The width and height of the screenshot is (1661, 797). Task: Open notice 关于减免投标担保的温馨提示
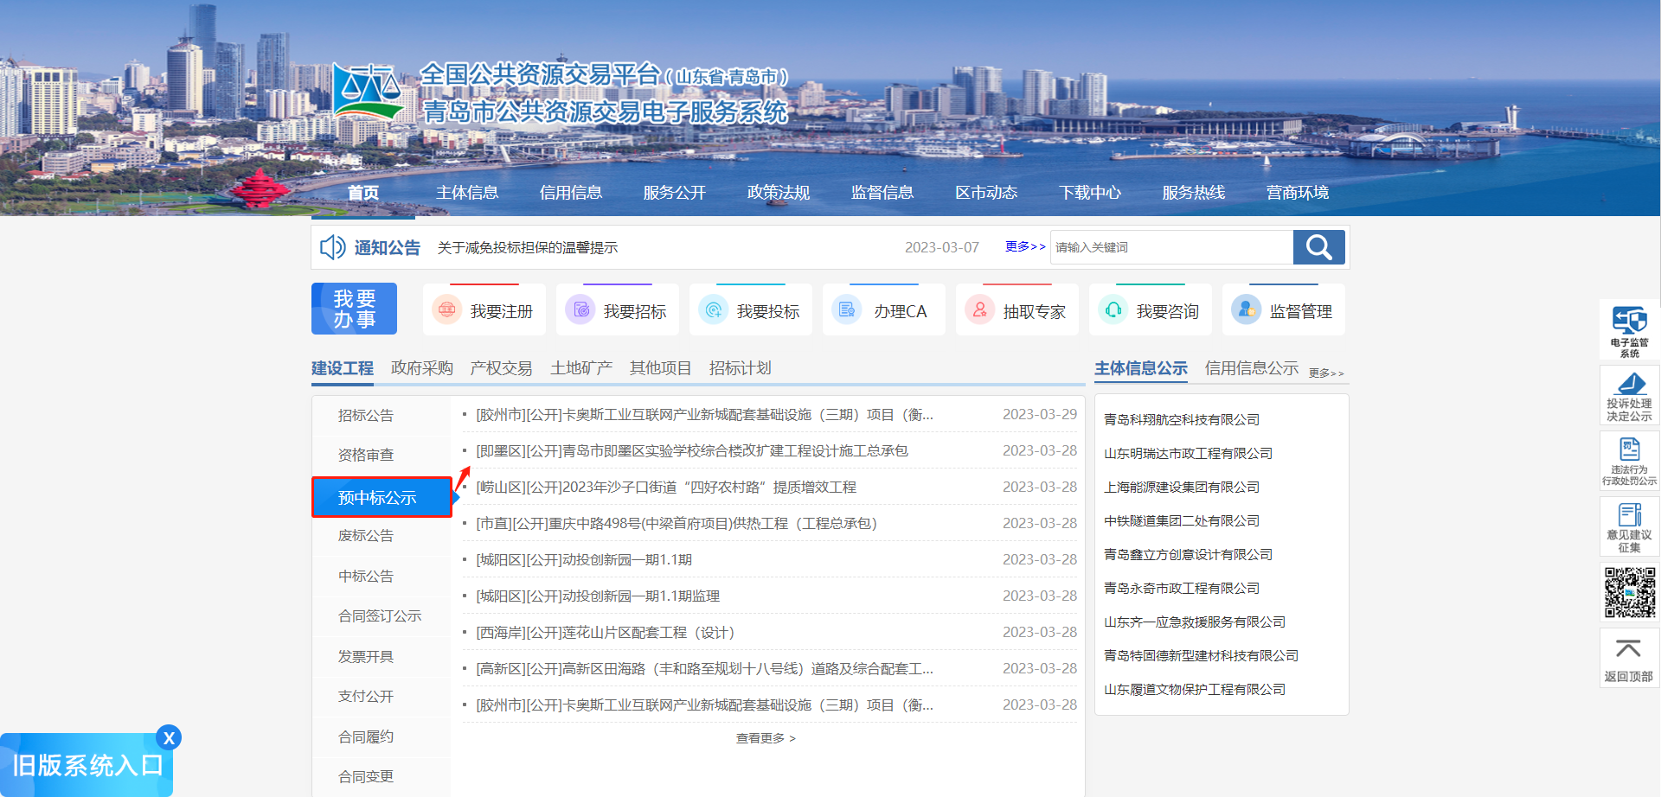tap(528, 248)
